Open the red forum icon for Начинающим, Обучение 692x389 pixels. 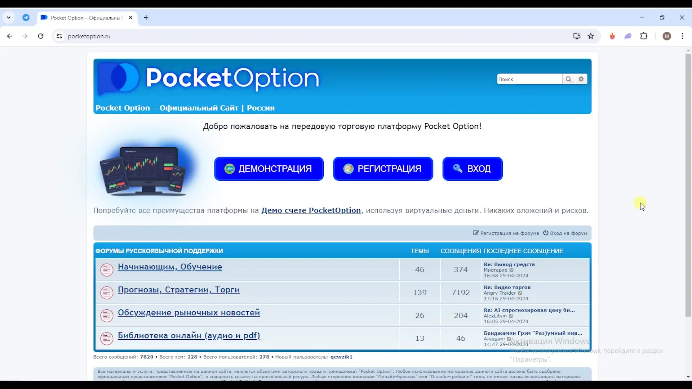point(107,270)
